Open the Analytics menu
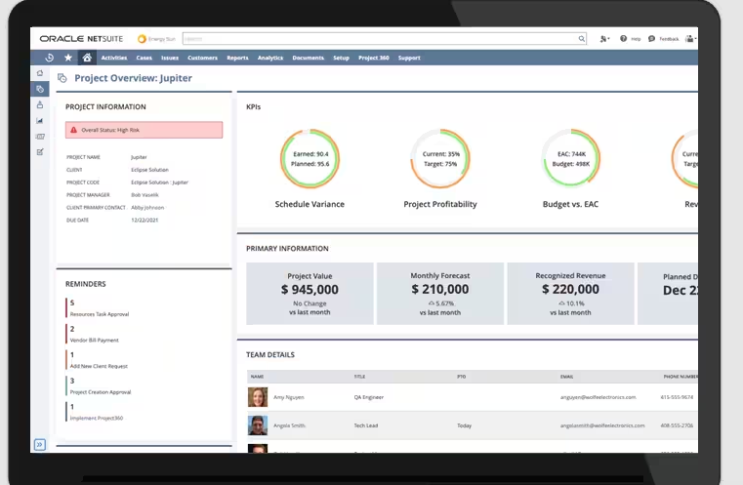This screenshot has width=743, height=485. (270, 58)
